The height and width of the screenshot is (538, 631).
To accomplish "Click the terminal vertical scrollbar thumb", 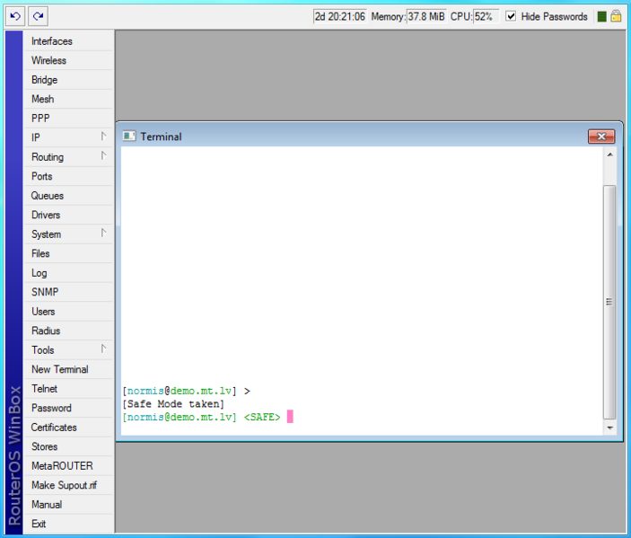I will coord(609,301).
